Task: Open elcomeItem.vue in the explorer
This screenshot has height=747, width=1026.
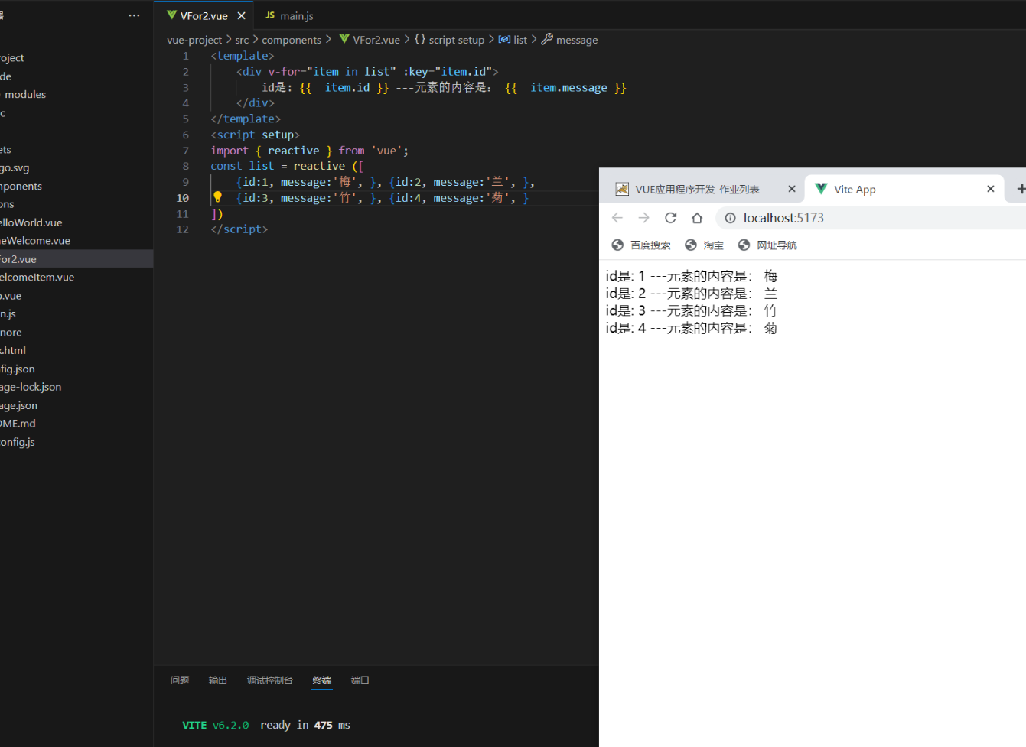Action: tap(37, 277)
